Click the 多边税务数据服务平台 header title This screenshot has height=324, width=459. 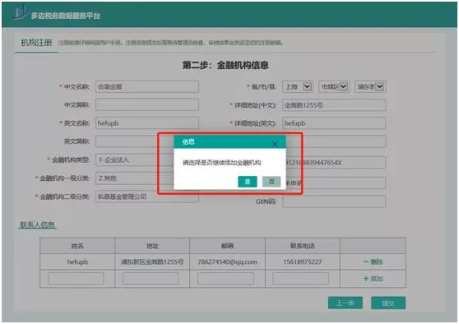click(65, 16)
